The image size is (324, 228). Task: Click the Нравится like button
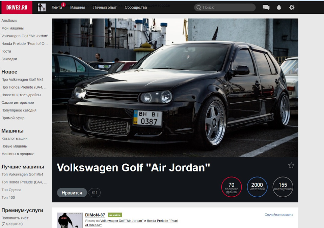point(72,193)
